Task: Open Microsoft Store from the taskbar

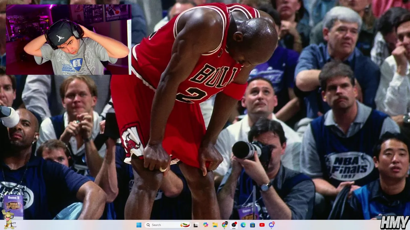Action: pos(252,225)
